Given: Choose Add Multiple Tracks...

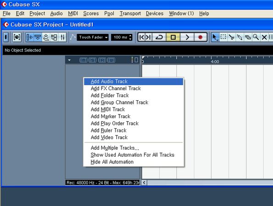Looking at the screenshot, I should click(x=134, y=148).
